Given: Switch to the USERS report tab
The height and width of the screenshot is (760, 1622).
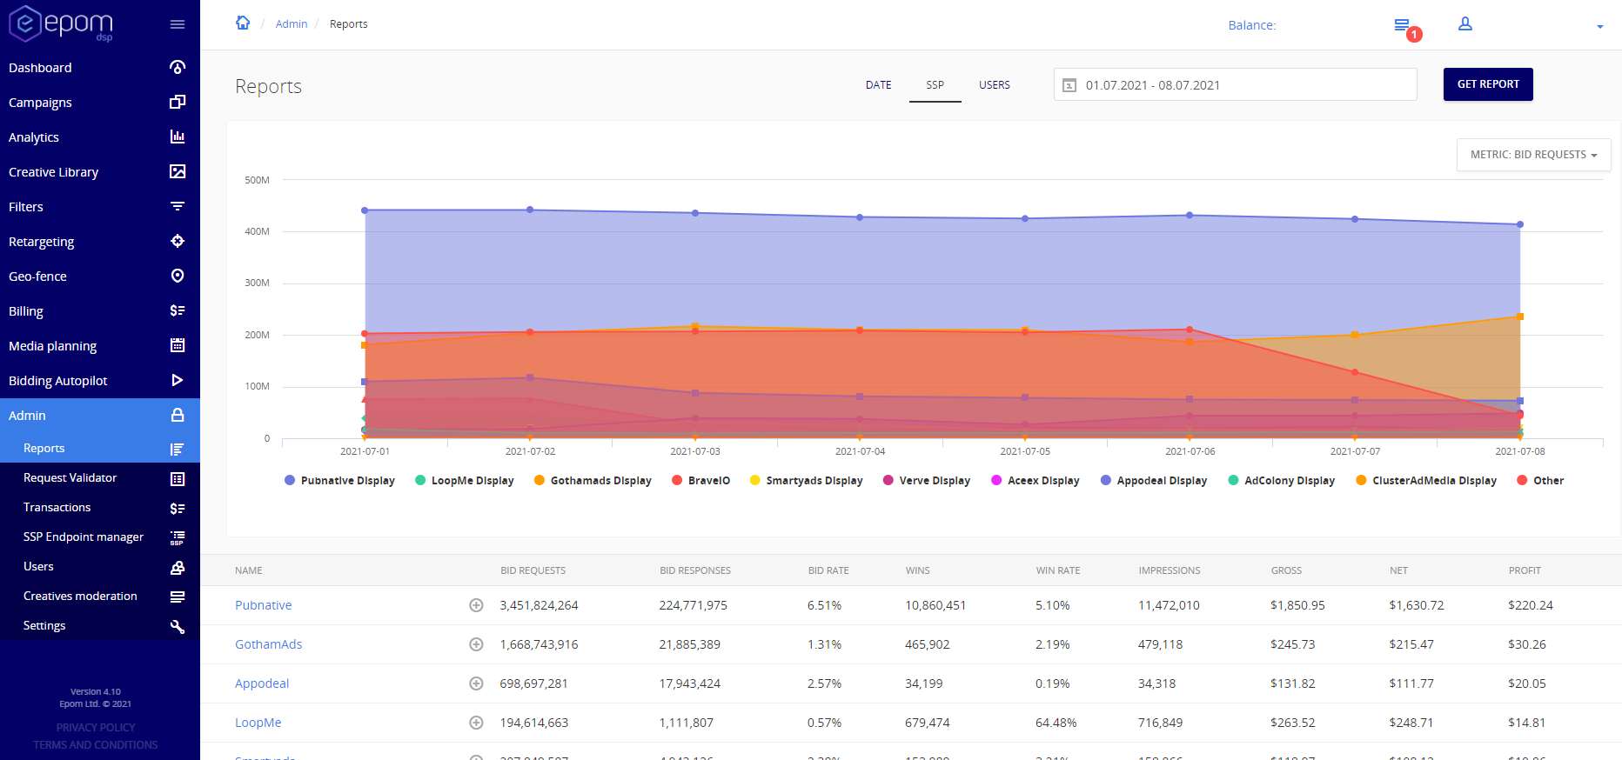Looking at the screenshot, I should pyautogui.click(x=994, y=85).
